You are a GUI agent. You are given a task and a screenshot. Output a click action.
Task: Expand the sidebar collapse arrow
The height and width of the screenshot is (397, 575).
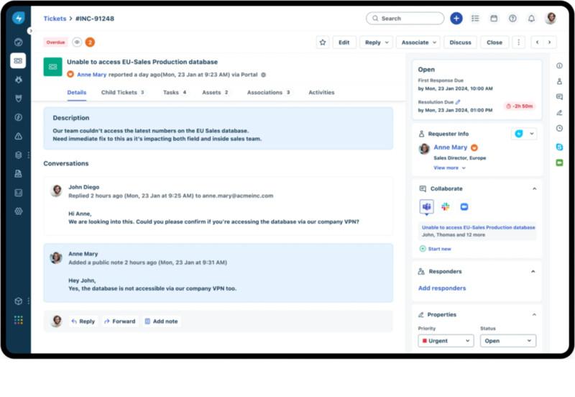click(x=30, y=31)
